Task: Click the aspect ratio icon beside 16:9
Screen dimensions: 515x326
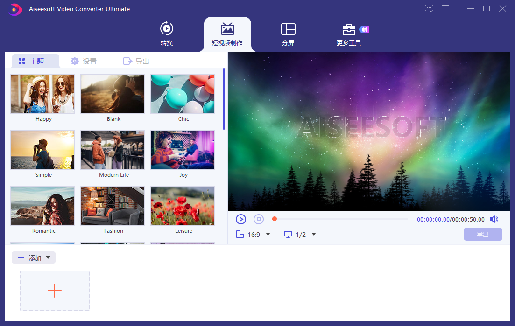Action: click(240, 235)
